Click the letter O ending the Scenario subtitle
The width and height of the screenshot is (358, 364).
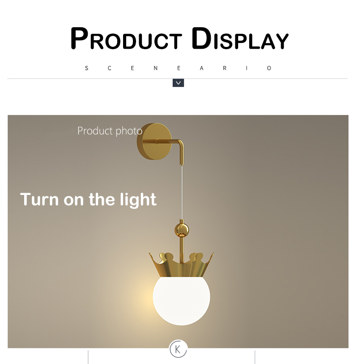point(269,68)
